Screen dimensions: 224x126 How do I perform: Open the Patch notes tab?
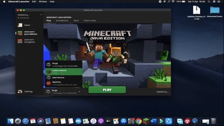point(90,21)
